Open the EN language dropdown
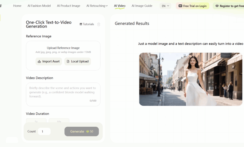The height and width of the screenshot is (147, 244). (165, 6)
